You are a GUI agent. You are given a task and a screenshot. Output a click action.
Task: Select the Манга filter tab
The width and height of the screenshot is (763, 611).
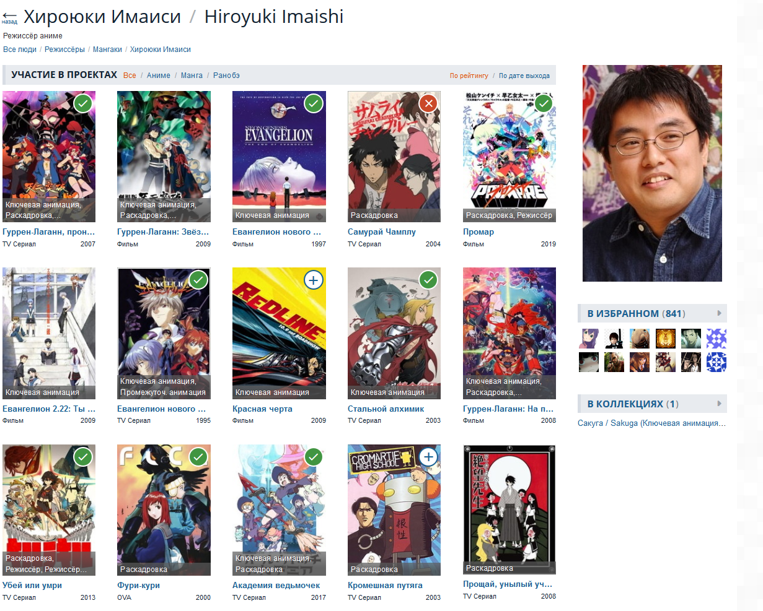[192, 76]
